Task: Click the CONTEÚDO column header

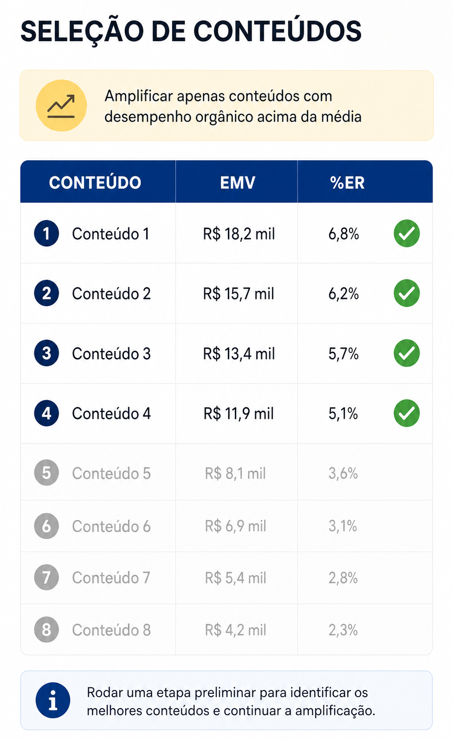Action: coord(95,182)
